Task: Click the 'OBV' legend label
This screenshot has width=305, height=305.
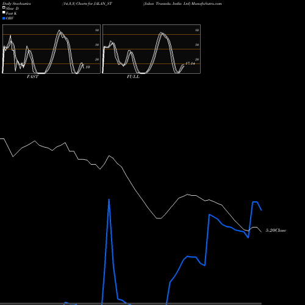Action: click(10, 18)
